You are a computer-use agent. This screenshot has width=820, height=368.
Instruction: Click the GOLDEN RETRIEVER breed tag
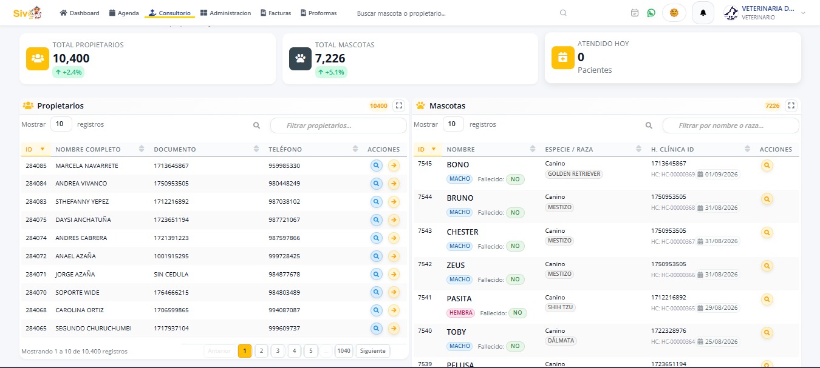pyautogui.click(x=574, y=174)
